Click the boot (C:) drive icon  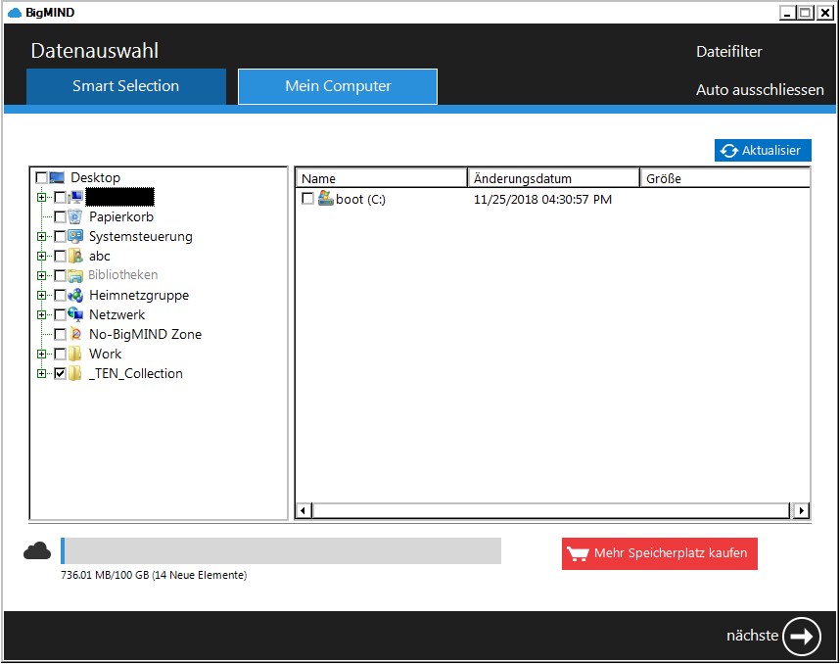pyautogui.click(x=326, y=198)
